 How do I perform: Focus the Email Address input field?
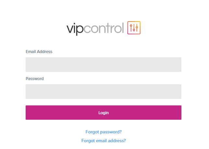click(x=104, y=64)
